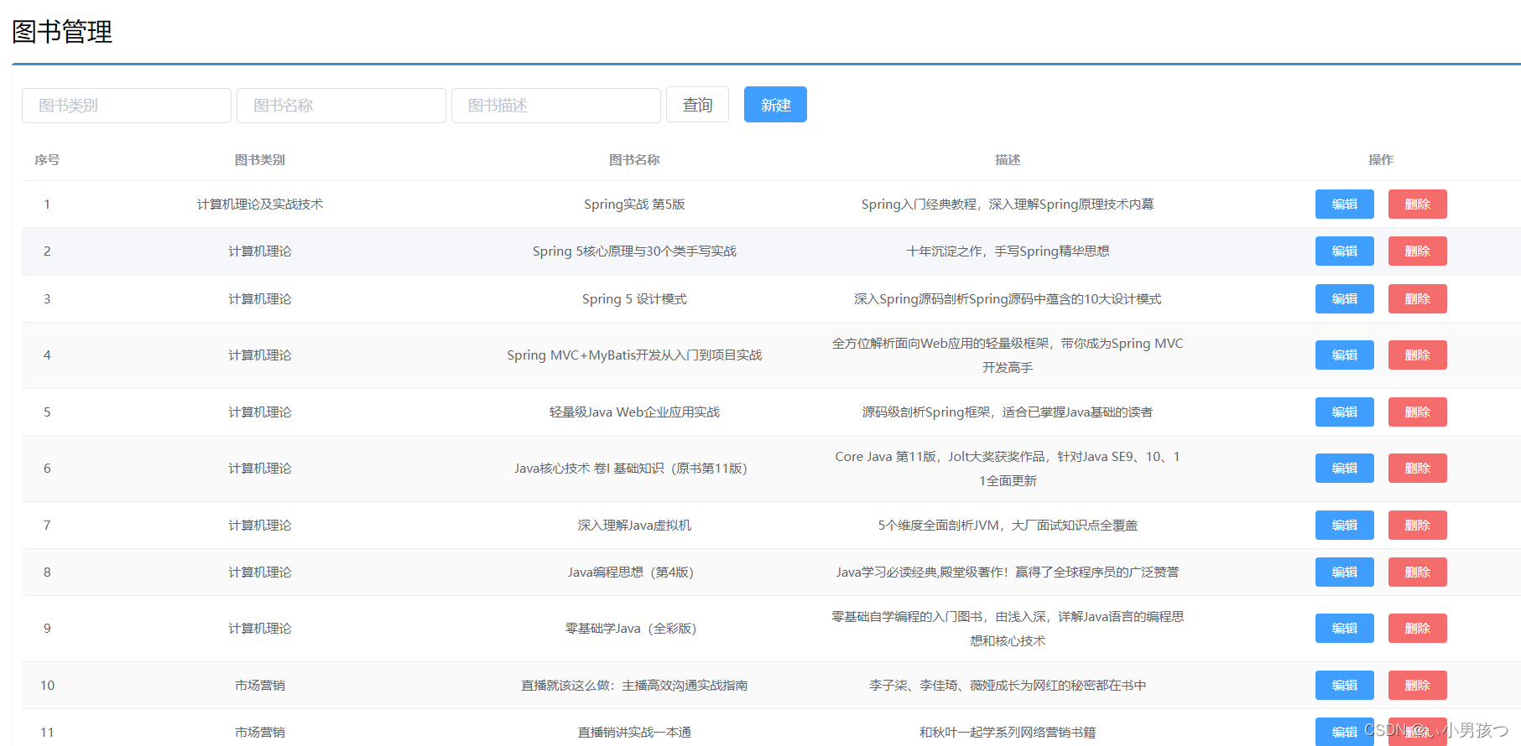Click description 源码级剖析Spring框架
This screenshot has height=746, width=1521.
tap(1008, 412)
